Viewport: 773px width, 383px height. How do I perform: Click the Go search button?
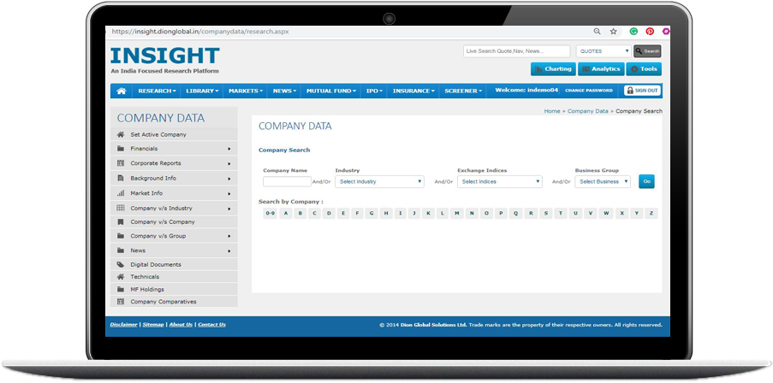click(646, 181)
